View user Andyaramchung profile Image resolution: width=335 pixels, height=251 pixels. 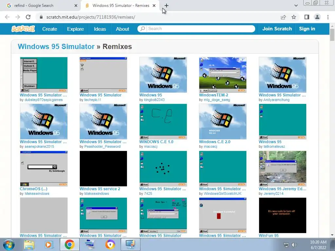(276, 100)
